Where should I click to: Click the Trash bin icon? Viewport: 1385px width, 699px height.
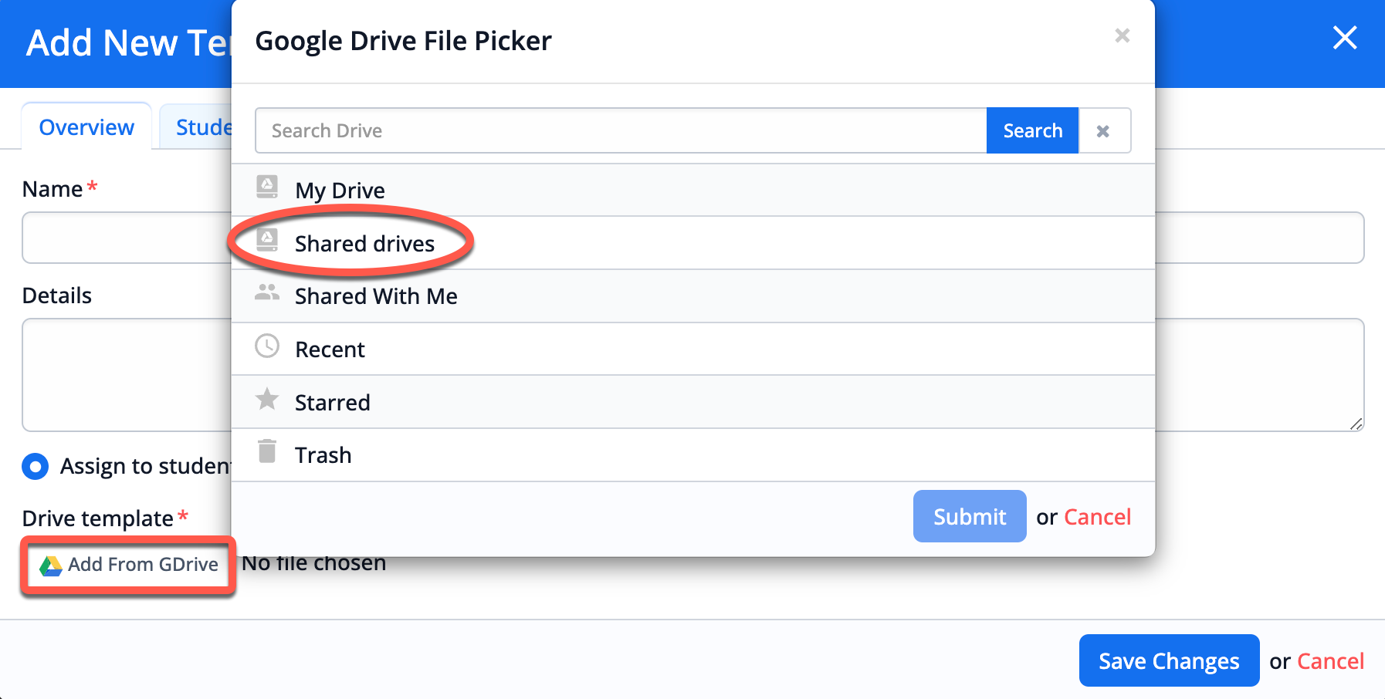pyautogui.click(x=267, y=451)
